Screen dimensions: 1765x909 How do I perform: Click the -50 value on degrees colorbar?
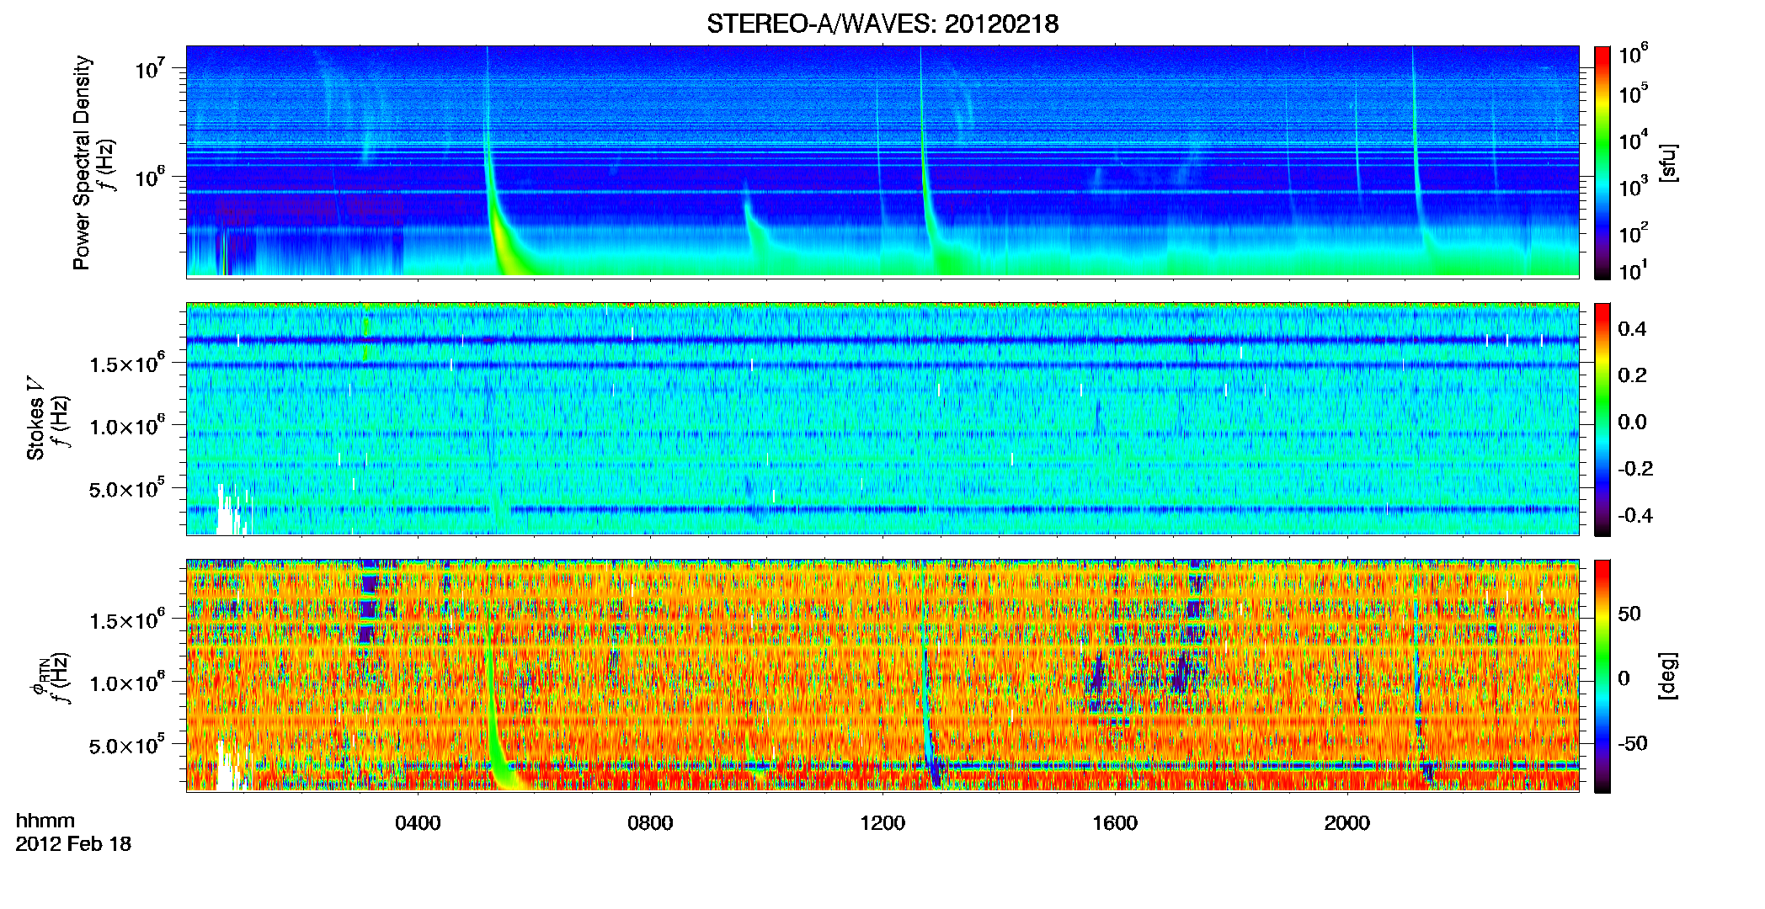click(1633, 743)
